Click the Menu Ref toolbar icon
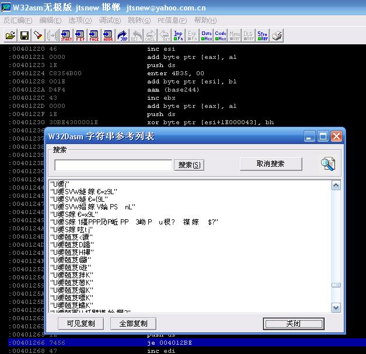The height and width of the screenshot is (354, 366). [x=235, y=36]
